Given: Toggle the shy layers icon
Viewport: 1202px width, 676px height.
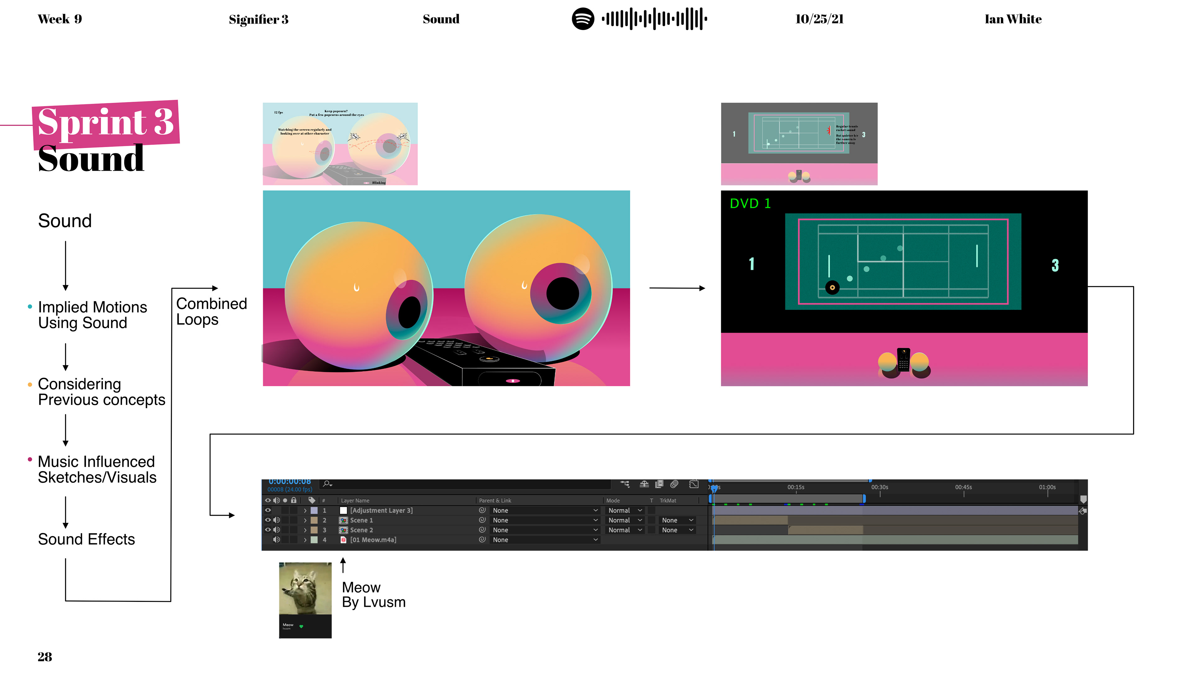Looking at the screenshot, I should (645, 484).
